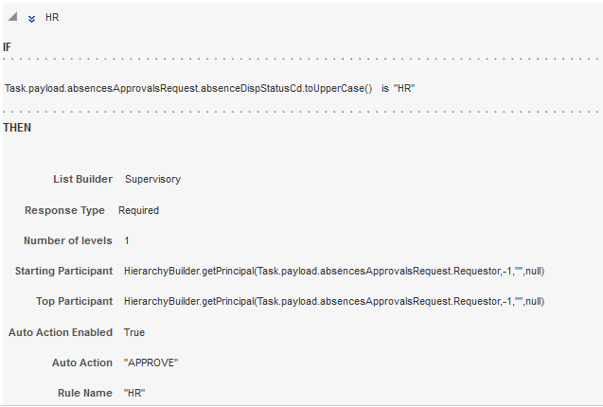
Task: Click the "APPROVE" auto action value
Action: [x=151, y=363]
